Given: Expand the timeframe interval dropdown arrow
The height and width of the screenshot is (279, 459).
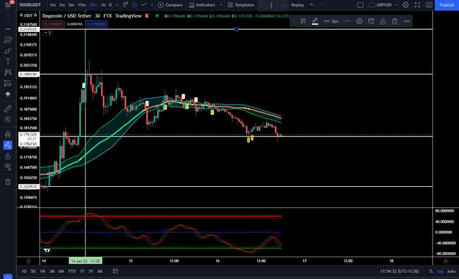Looking at the screenshot, I should pos(117,5).
